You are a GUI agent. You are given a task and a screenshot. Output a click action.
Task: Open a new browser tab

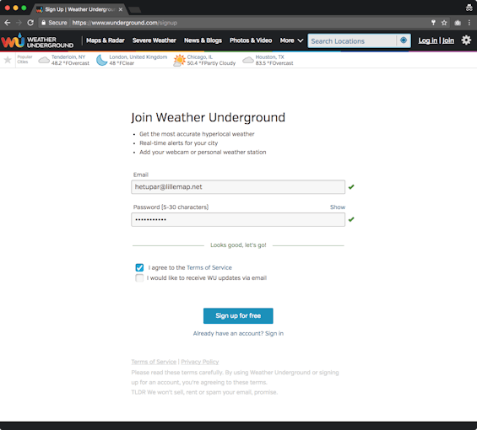click(135, 10)
